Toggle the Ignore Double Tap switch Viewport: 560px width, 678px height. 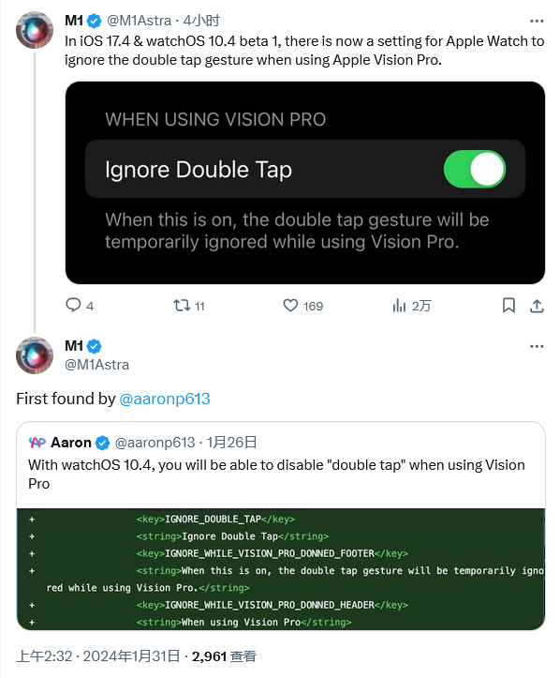click(x=475, y=169)
